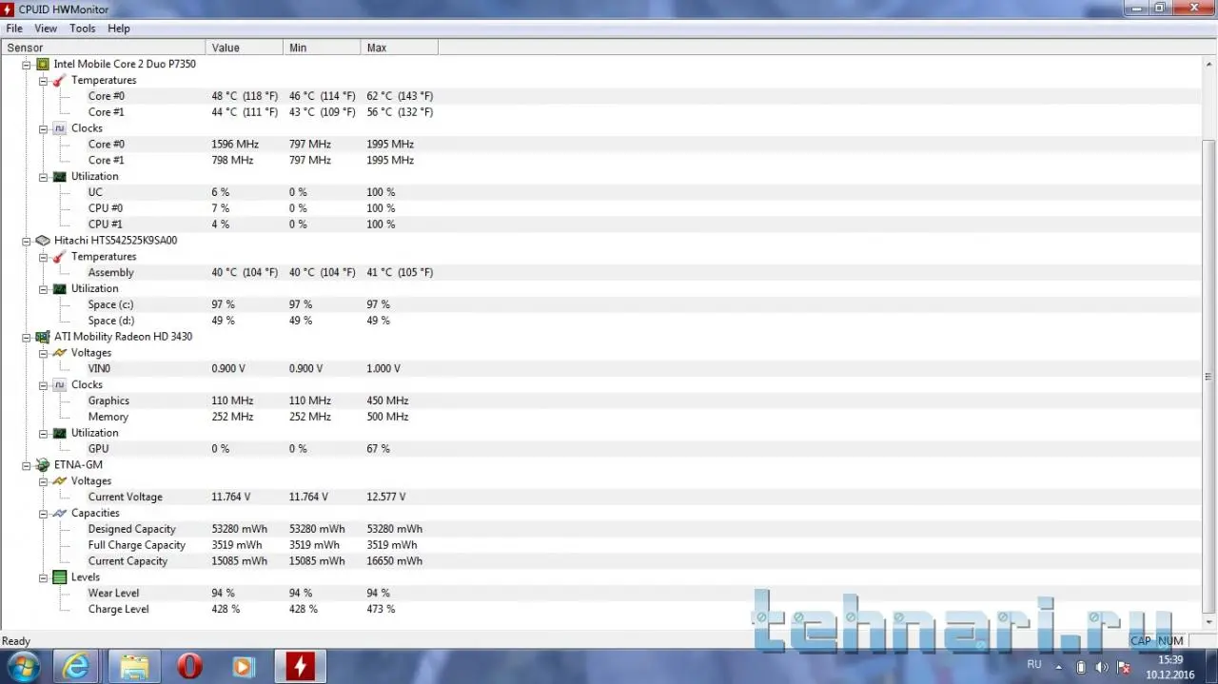The image size is (1218, 684).
Task: Click the CPU Utilization chip icon
Action: pyautogui.click(x=60, y=176)
